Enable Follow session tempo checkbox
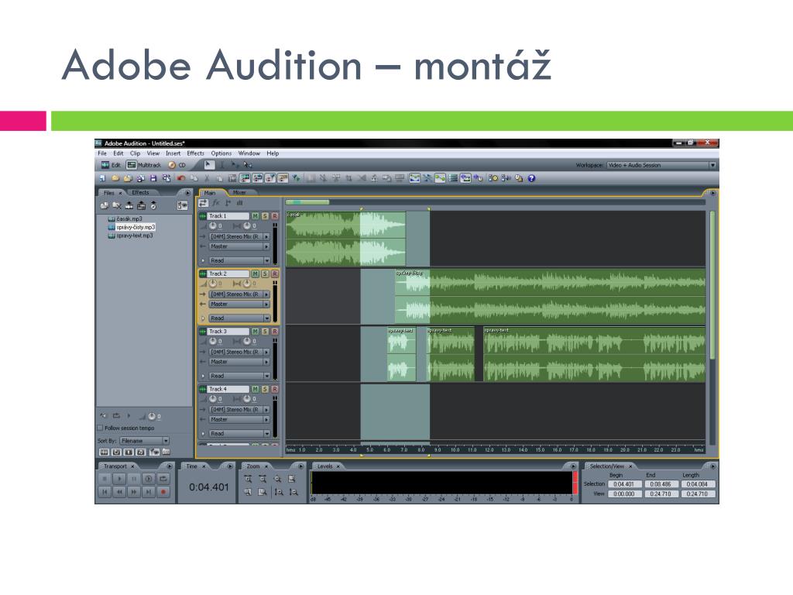 pyautogui.click(x=100, y=428)
